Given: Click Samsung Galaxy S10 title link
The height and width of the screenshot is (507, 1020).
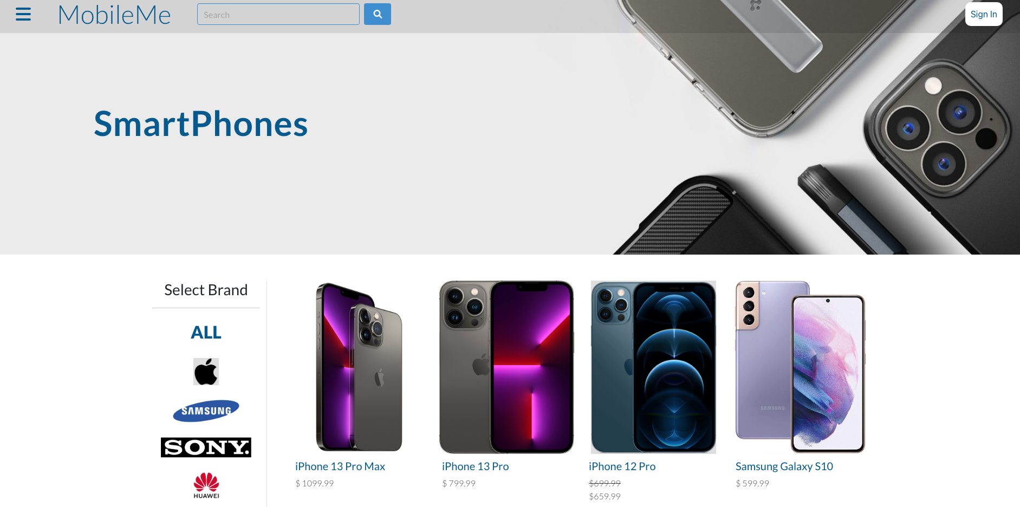Looking at the screenshot, I should (784, 466).
